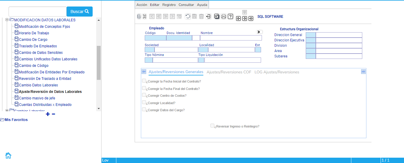This screenshot has width=404, height=163.
Task: Open Reversión De Traslado a Entidad
Action: point(45,79)
